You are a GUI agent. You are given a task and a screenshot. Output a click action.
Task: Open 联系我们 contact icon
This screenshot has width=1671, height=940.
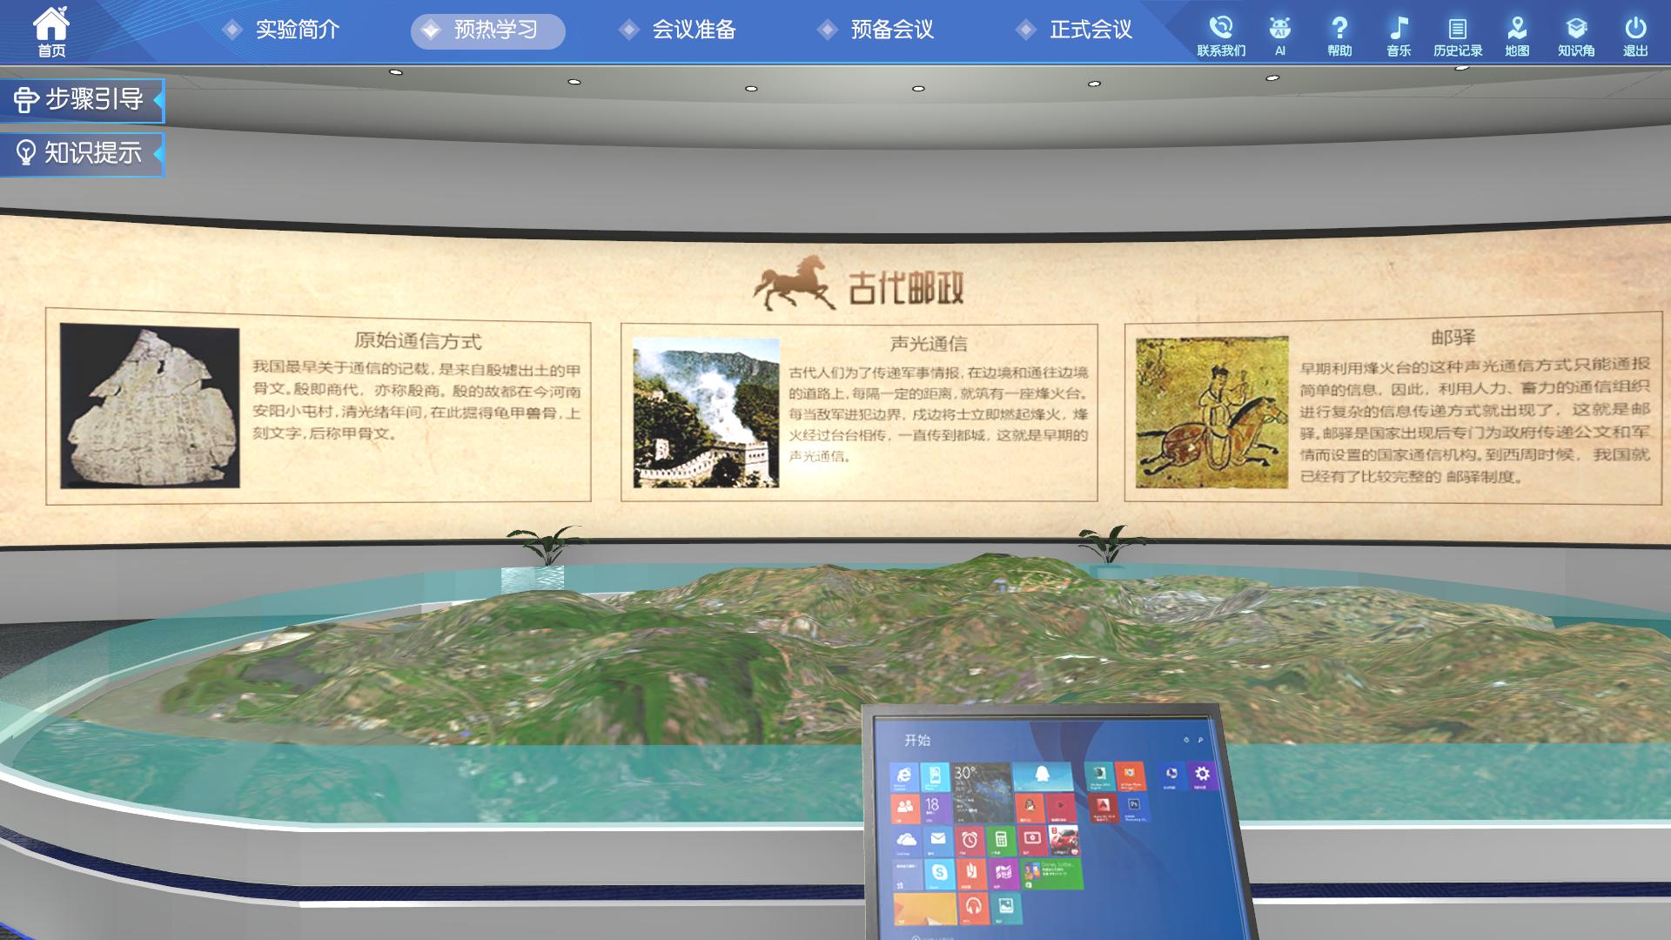(x=1221, y=35)
